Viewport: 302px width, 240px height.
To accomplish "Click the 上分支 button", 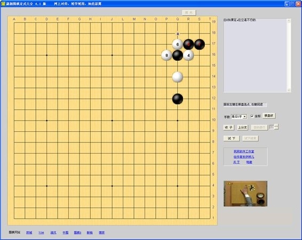I will (x=242, y=127).
